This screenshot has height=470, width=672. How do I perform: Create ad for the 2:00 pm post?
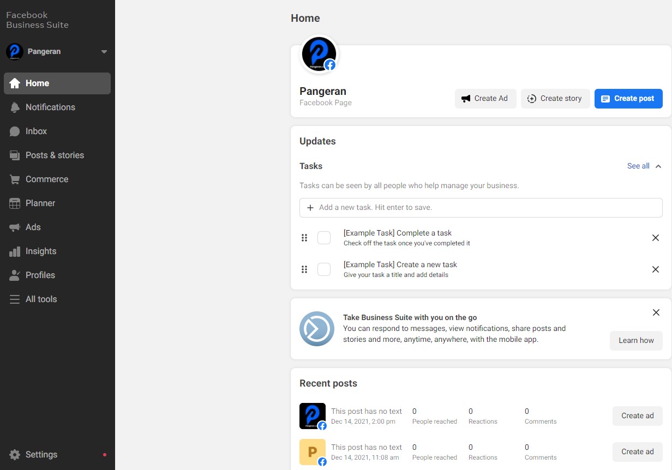(637, 415)
